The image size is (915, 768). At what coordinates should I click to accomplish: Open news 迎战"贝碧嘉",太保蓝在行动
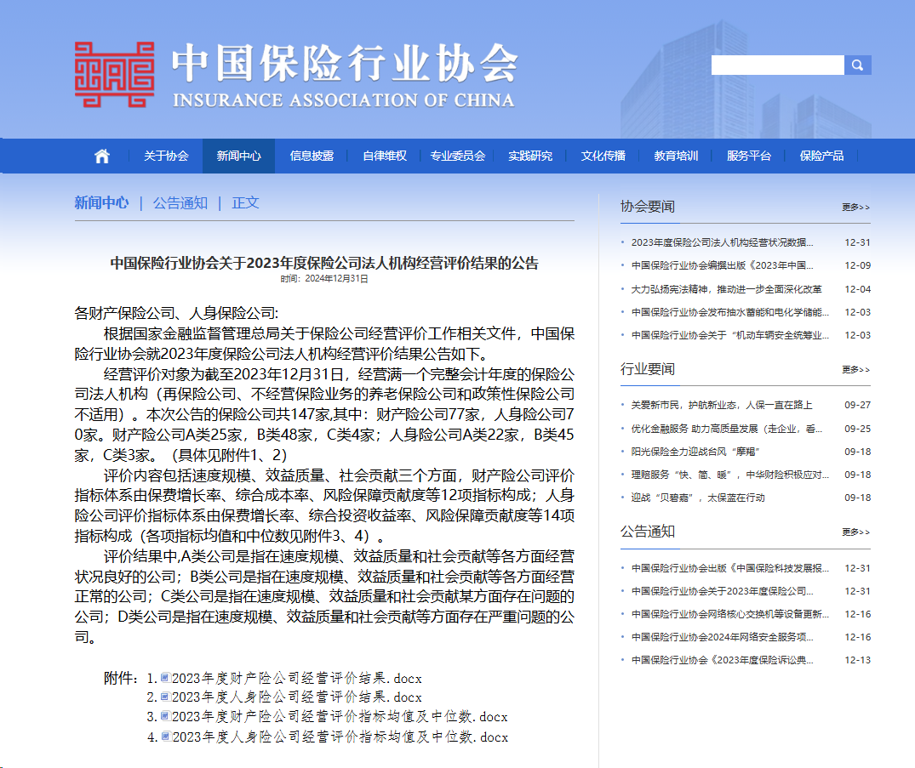pos(698,498)
